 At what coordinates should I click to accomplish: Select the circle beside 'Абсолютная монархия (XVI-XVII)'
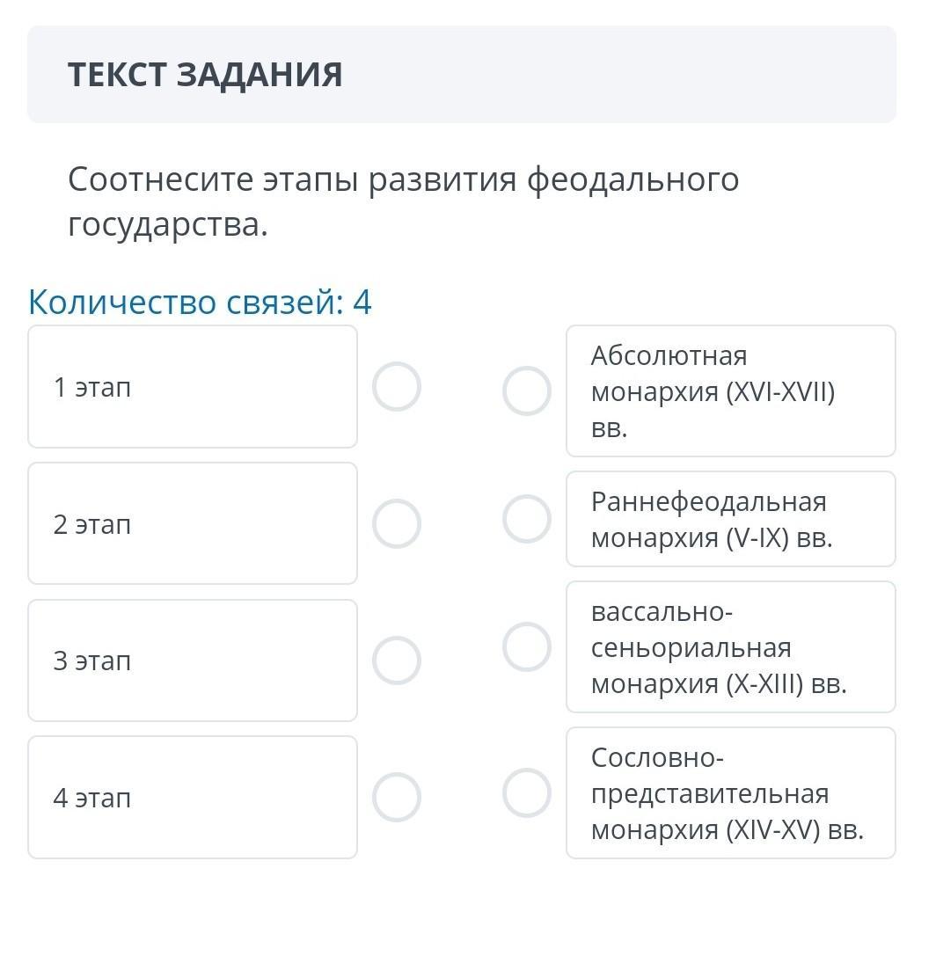pos(527,391)
